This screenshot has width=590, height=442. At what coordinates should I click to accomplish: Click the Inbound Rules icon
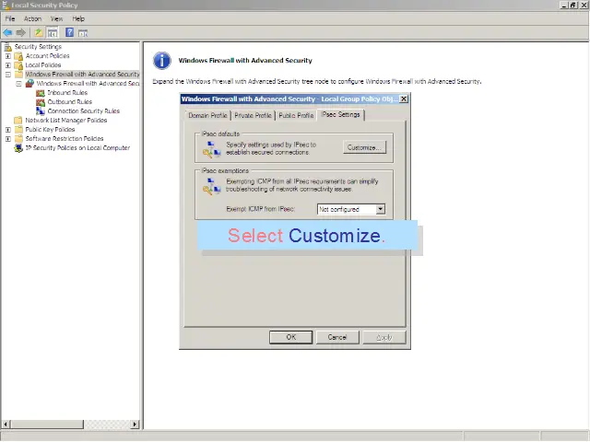coord(41,93)
